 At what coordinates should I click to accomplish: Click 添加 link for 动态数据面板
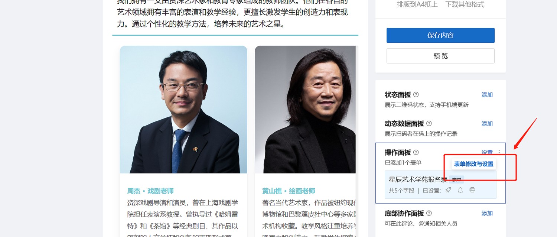pos(487,123)
